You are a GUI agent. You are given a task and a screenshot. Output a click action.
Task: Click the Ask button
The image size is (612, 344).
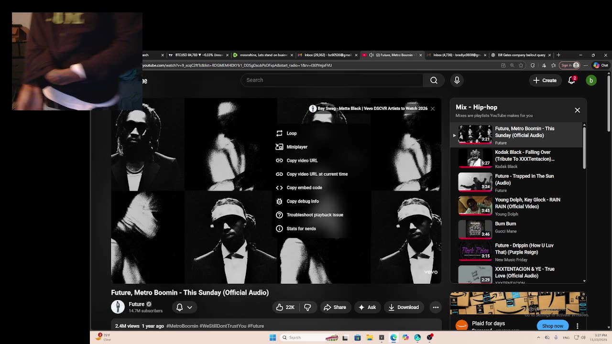367,307
